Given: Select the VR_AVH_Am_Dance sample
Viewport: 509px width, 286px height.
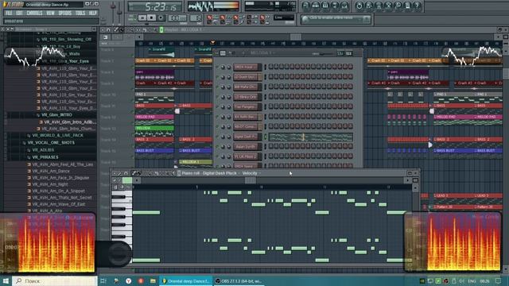Looking at the screenshot, I should (x=51, y=171).
